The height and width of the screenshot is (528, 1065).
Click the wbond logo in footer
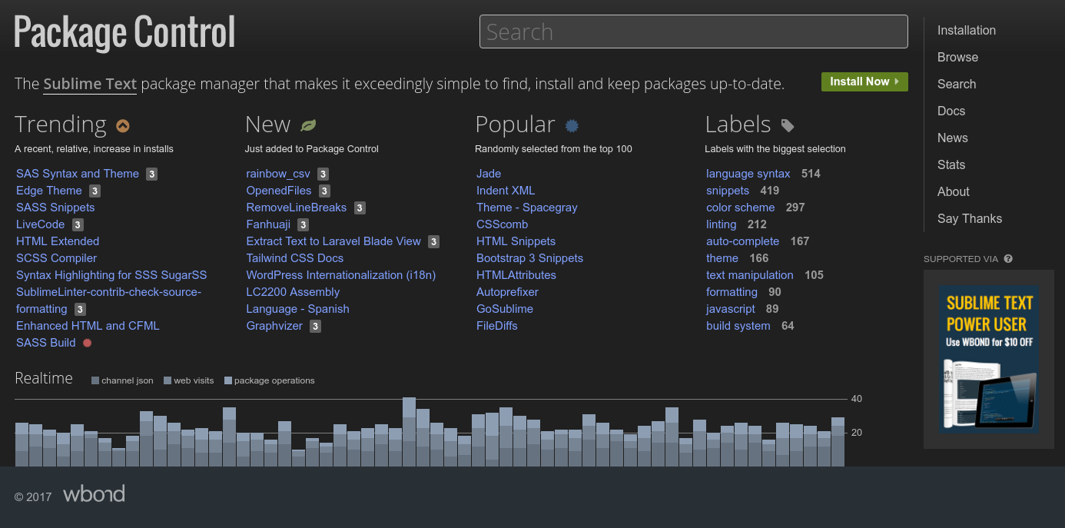[x=94, y=493]
